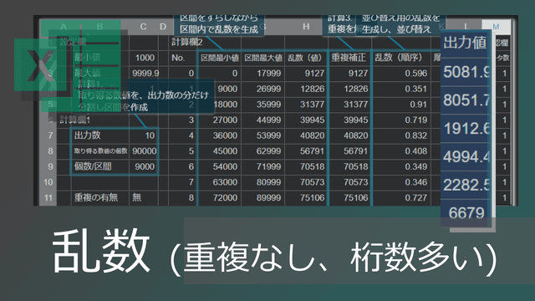Click 0.727 in the 乱数(順序) column
Image resolution: width=535 pixels, height=301 pixels.
pos(401,197)
